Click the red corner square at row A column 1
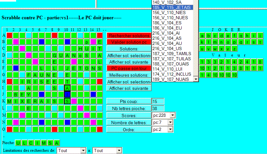The height and width of the screenshot is (154, 267). pos(9,35)
